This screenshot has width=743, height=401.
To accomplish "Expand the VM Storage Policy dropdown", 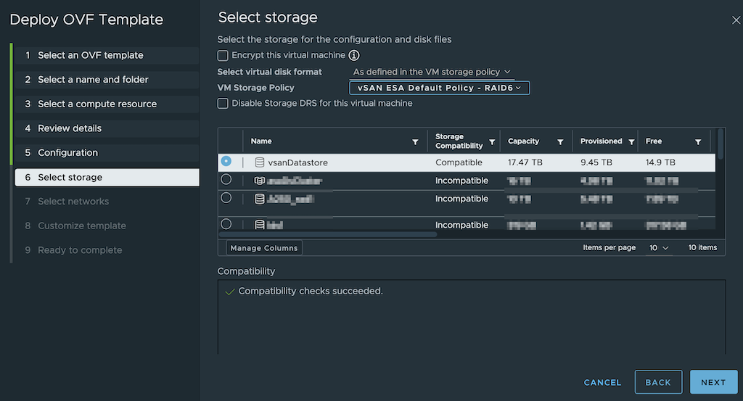I will pos(439,88).
